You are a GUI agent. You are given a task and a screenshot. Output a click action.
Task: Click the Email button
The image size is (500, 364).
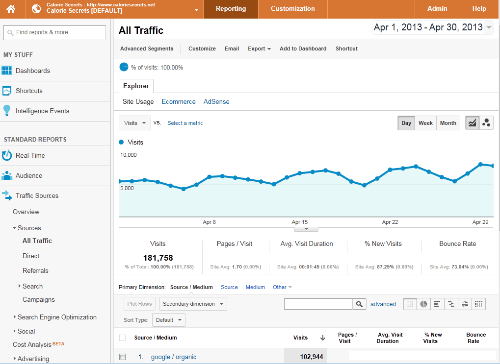[232, 49]
